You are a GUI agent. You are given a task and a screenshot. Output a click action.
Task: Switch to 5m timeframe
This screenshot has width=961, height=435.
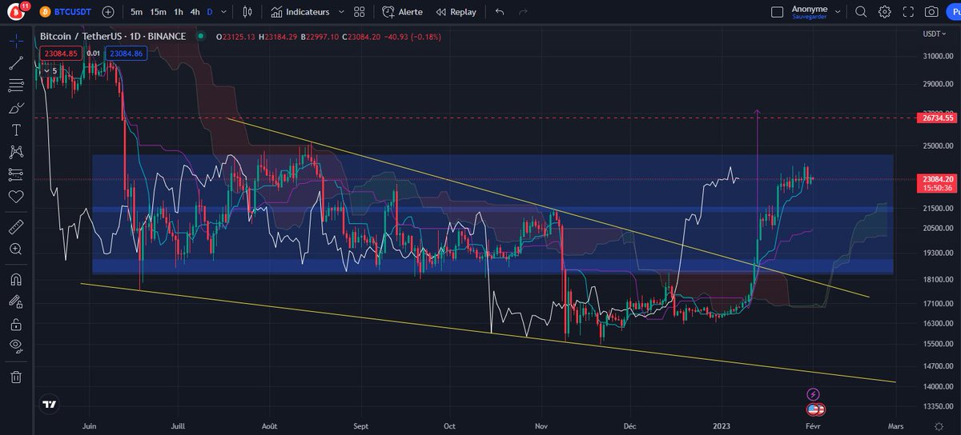[x=137, y=12]
